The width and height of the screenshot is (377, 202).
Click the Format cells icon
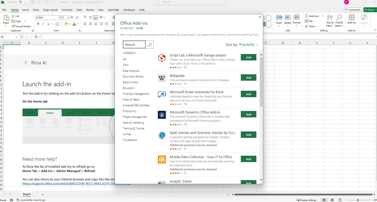[x=297, y=18]
